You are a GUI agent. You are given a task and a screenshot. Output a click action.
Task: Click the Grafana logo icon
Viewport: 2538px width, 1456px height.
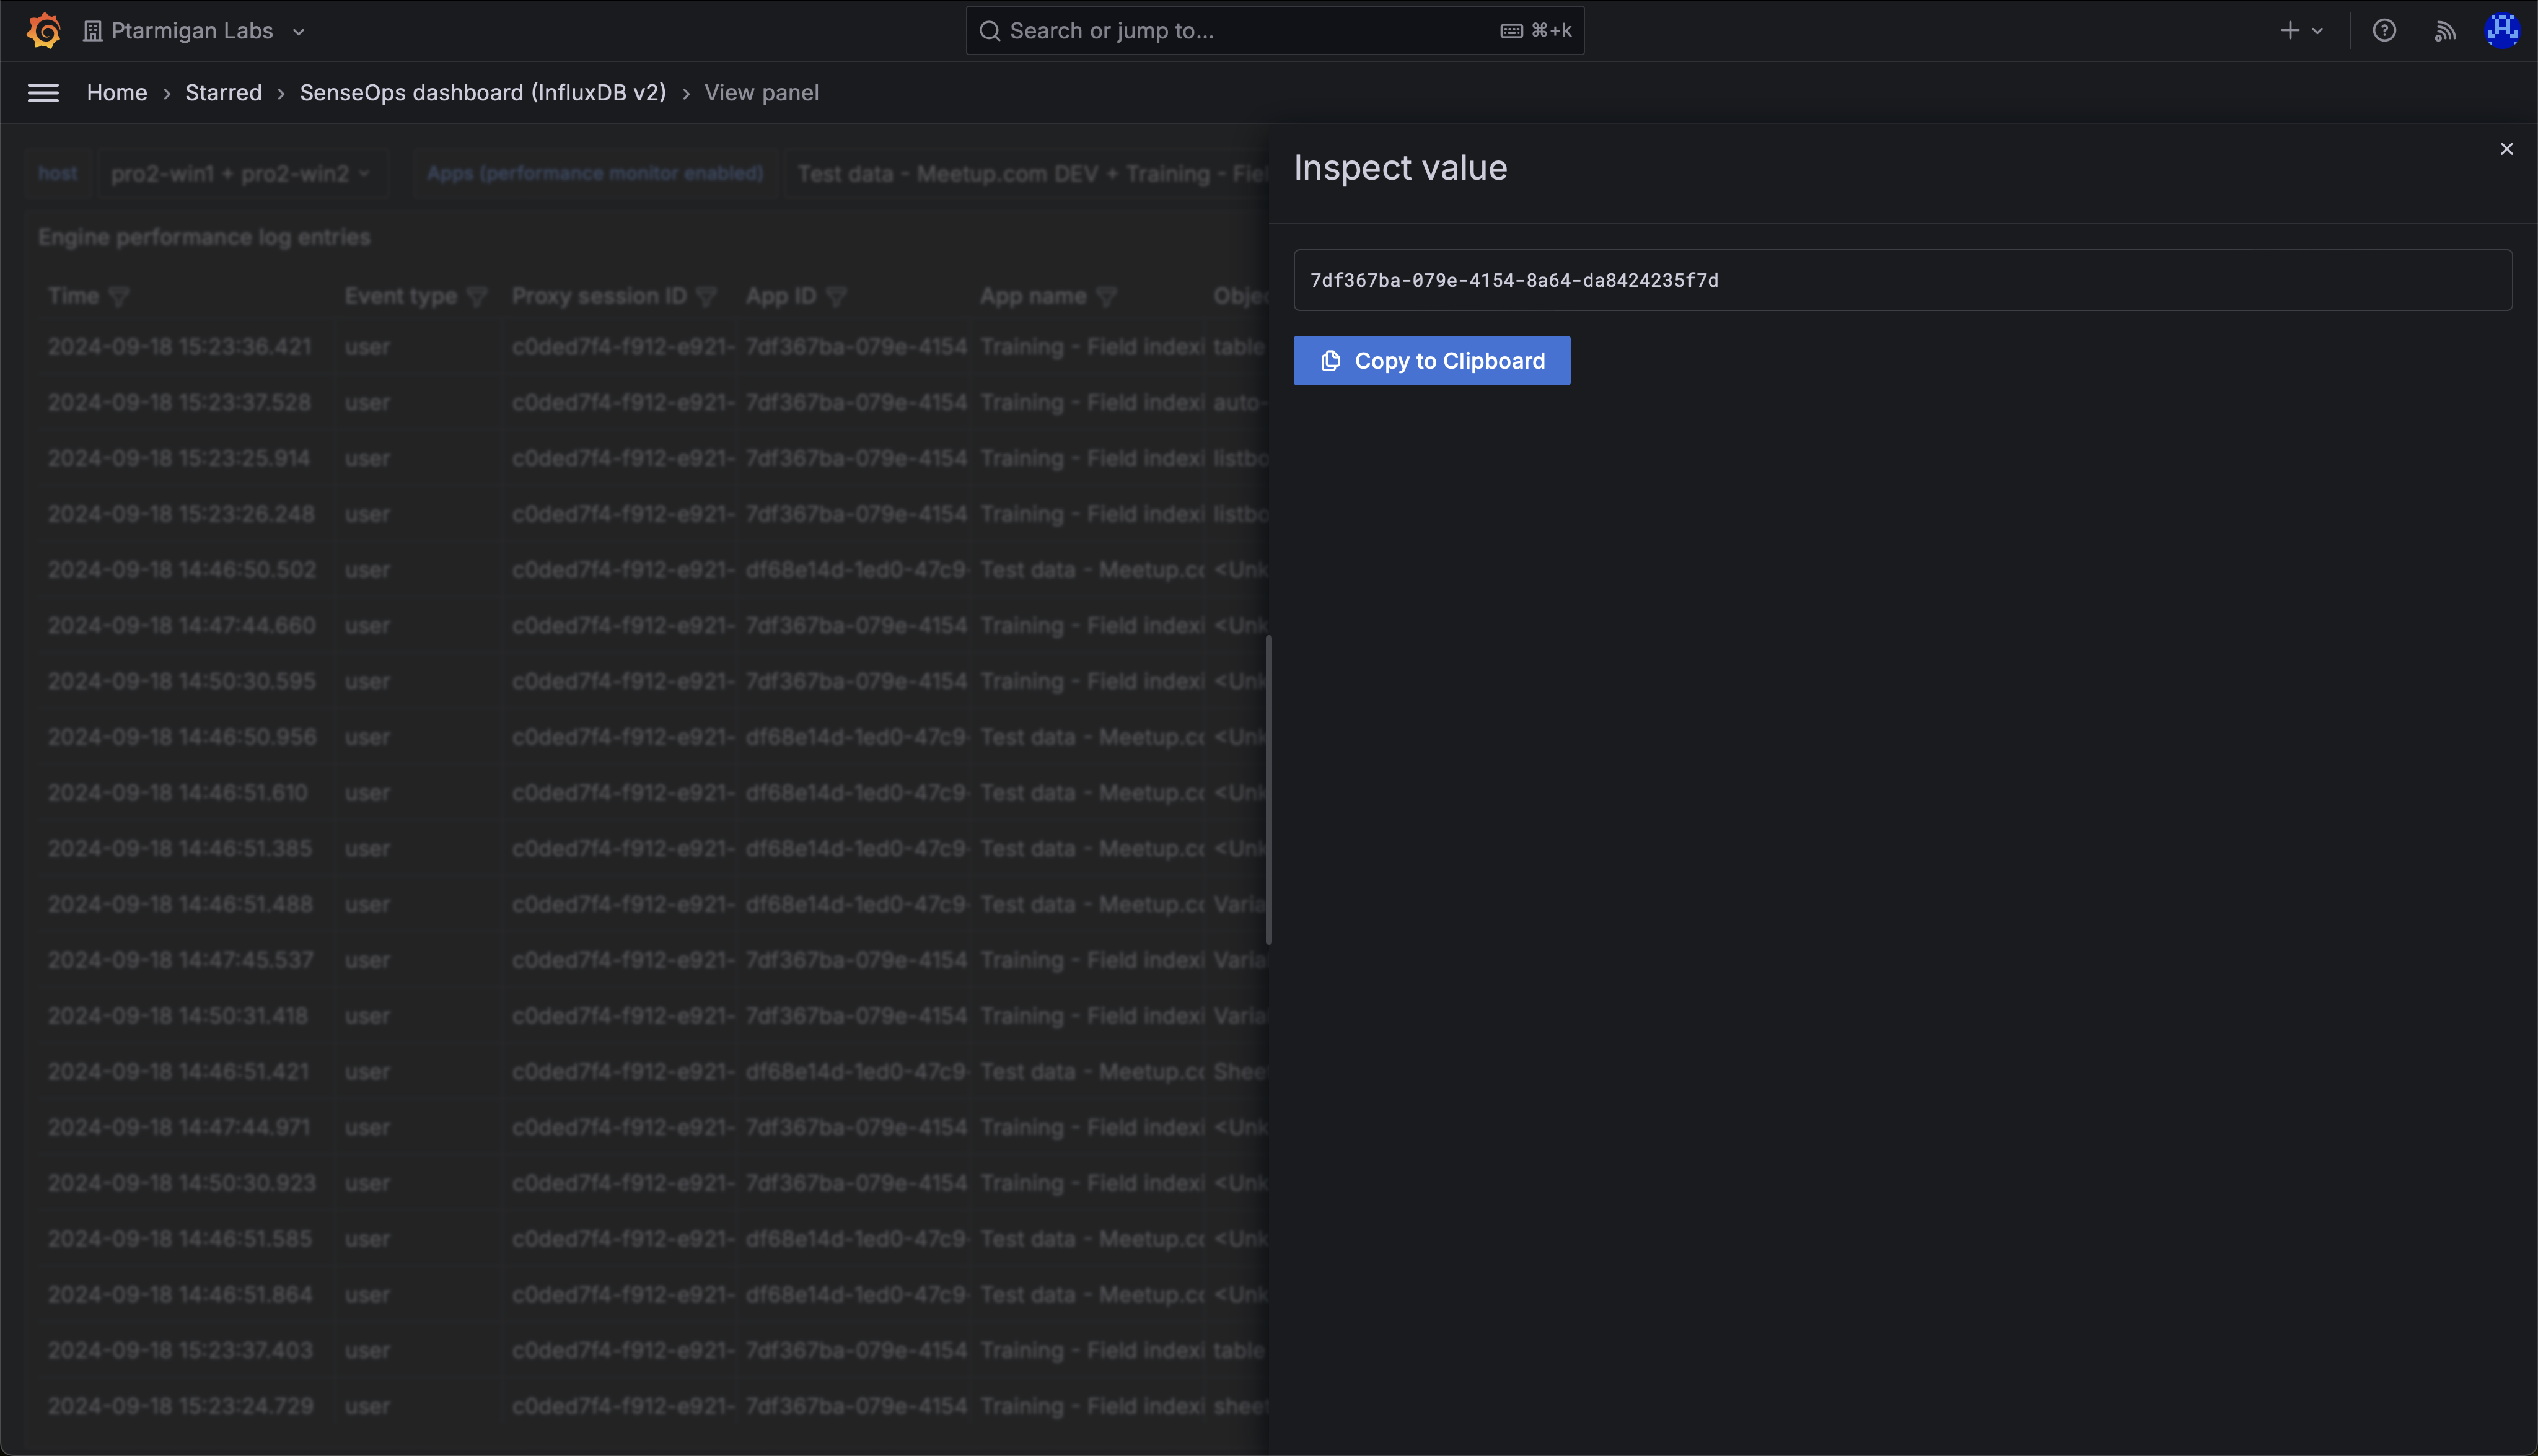tap(43, 30)
